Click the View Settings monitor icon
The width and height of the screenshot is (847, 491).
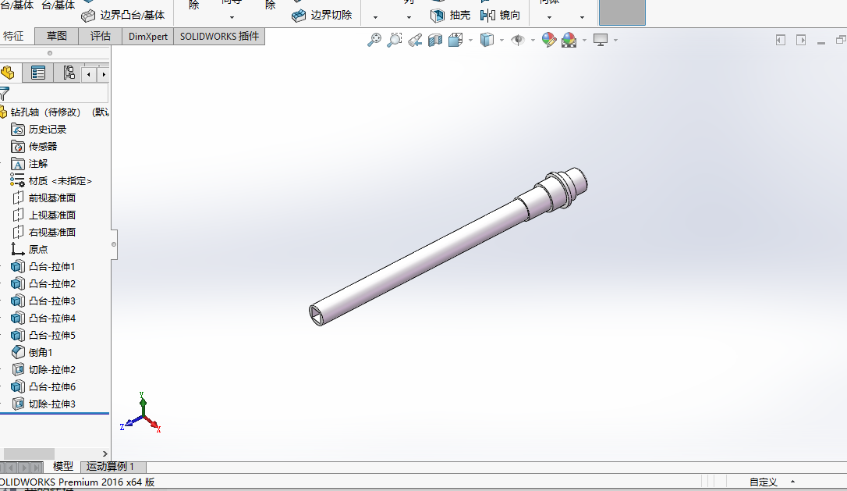pos(600,40)
